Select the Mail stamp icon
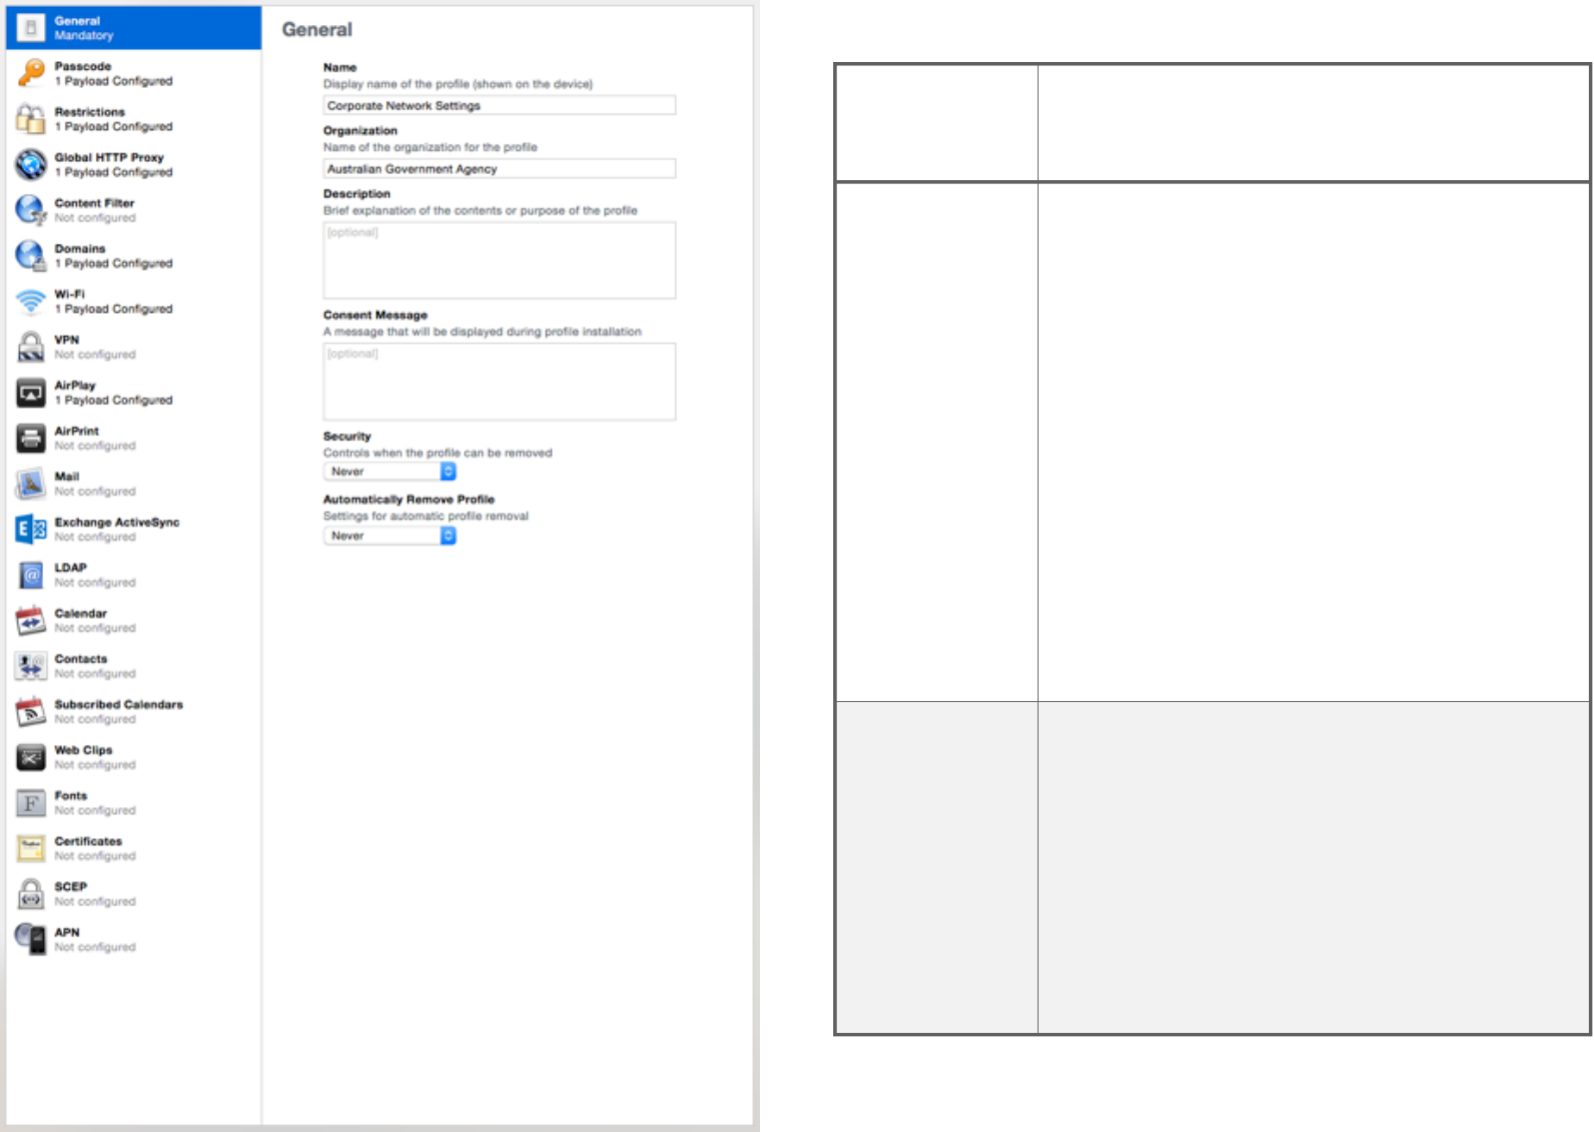 point(31,484)
